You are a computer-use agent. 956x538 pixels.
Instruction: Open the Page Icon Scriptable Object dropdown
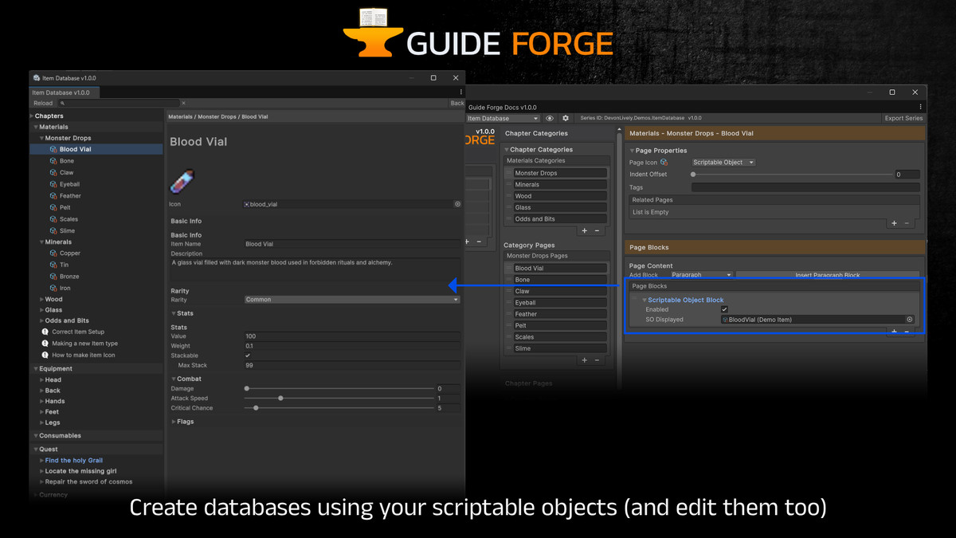point(723,163)
